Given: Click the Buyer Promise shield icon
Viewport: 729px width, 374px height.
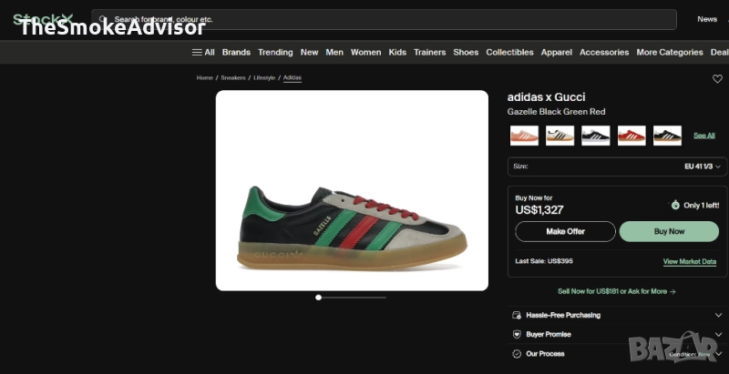Looking at the screenshot, I should tap(517, 334).
